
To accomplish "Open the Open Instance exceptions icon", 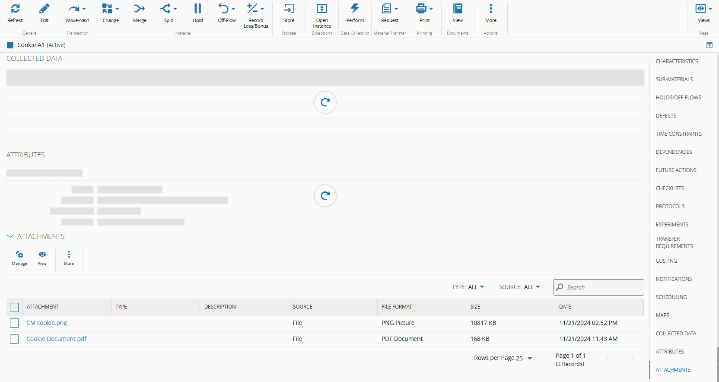I will coord(322,9).
